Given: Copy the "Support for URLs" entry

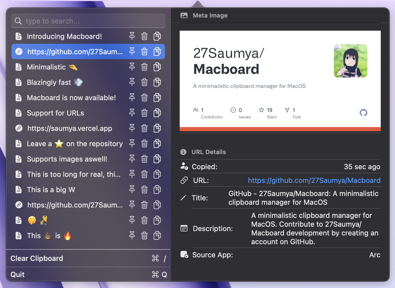Looking at the screenshot, I should point(157,113).
